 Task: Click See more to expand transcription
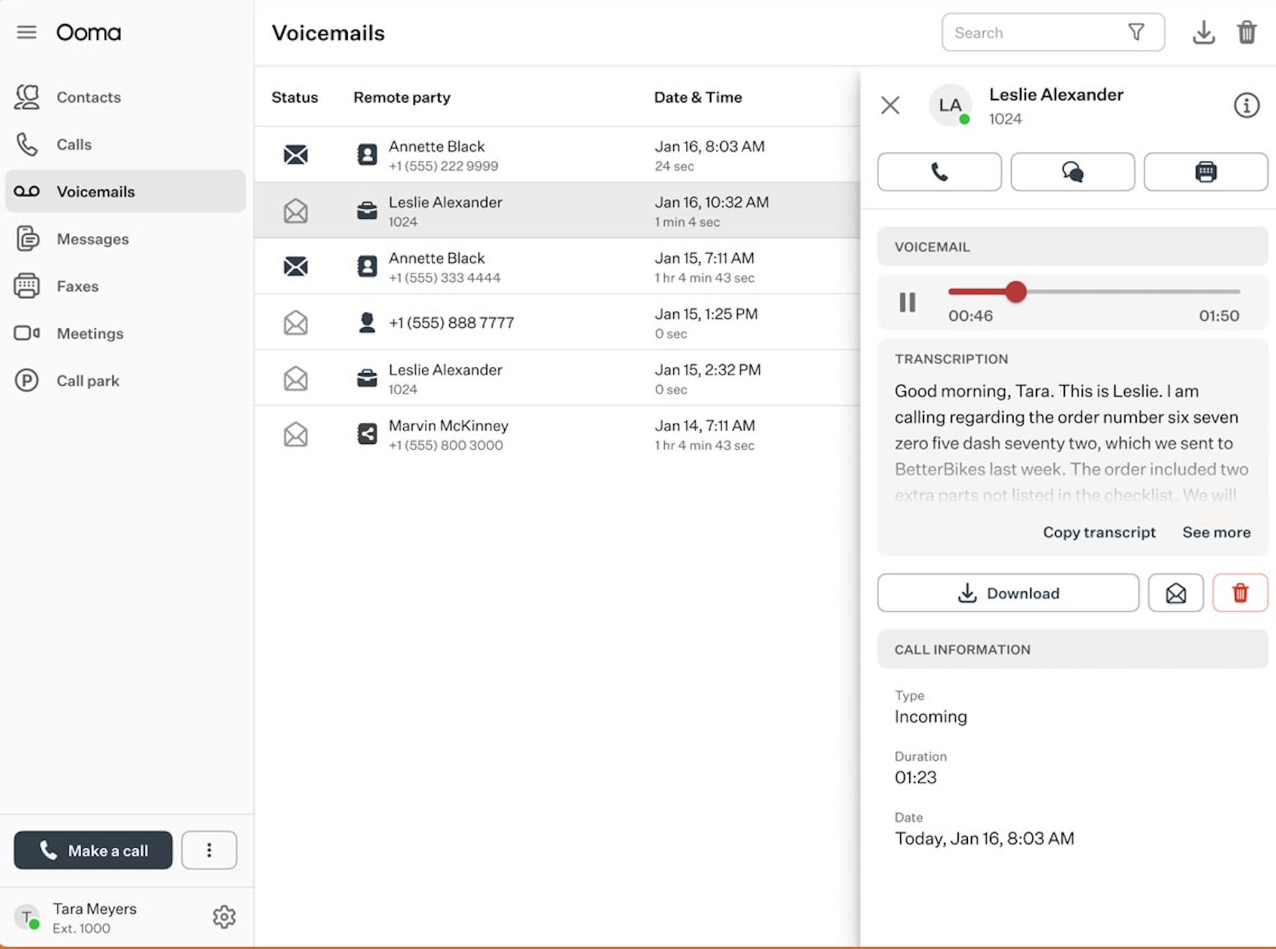click(1216, 532)
